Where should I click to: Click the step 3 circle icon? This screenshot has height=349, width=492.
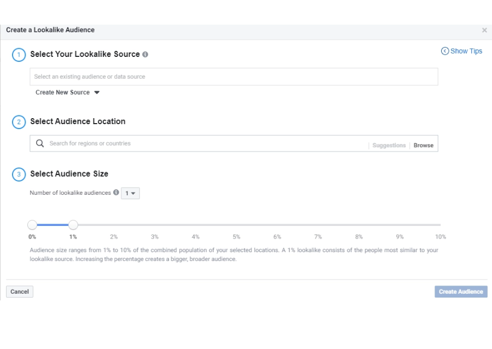(19, 174)
